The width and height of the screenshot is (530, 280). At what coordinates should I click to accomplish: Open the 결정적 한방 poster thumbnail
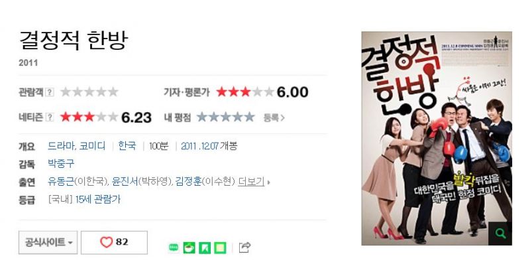pyautogui.click(x=437, y=138)
